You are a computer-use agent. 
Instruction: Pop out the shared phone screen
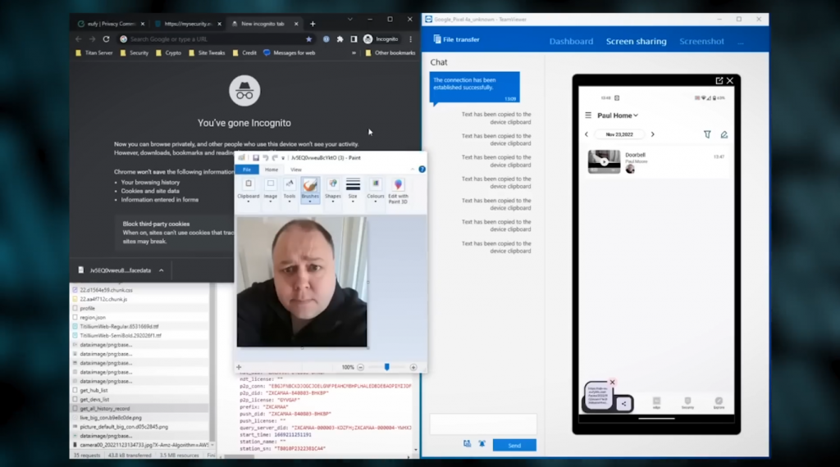point(719,81)
